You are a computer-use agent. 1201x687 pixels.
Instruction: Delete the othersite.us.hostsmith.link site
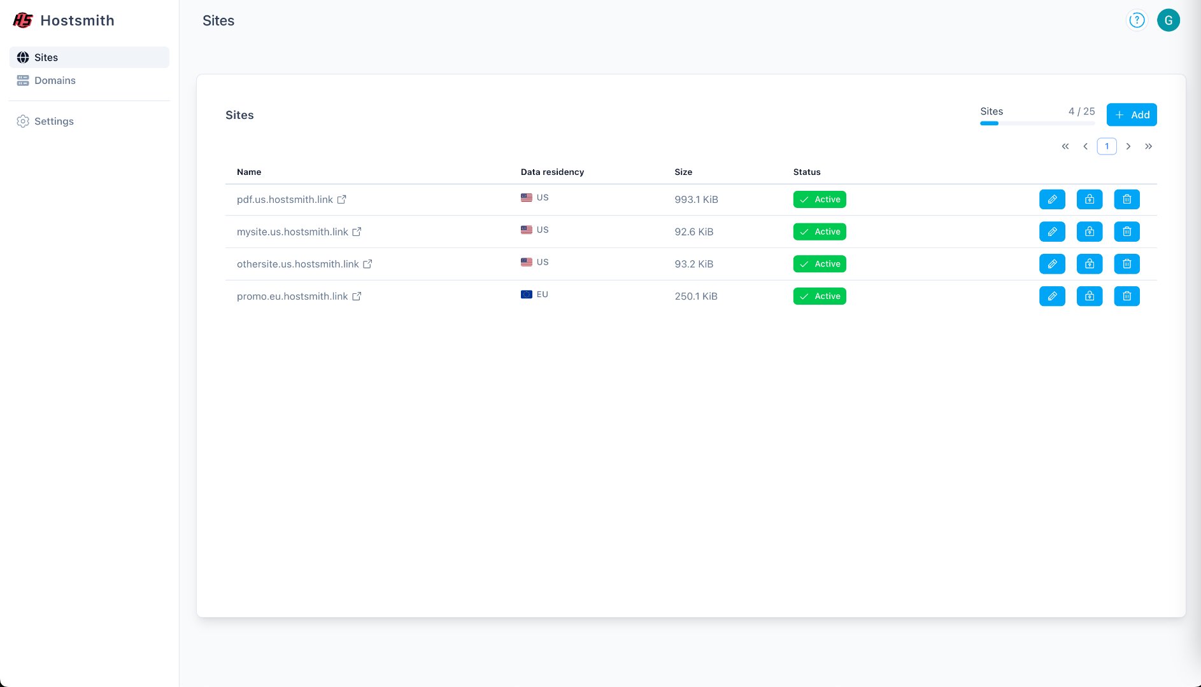click(1127, 264)
